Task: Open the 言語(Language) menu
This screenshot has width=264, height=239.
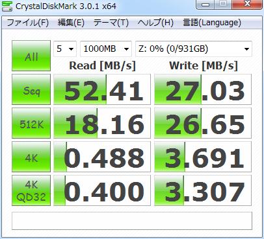Action: pos(212,23)
